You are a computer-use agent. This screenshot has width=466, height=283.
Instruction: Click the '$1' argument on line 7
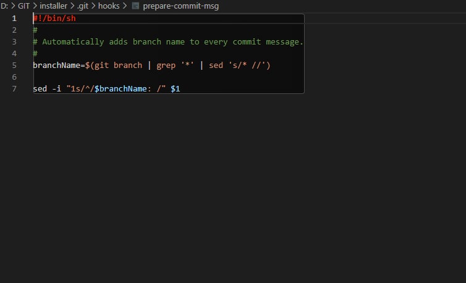(176, 89)
